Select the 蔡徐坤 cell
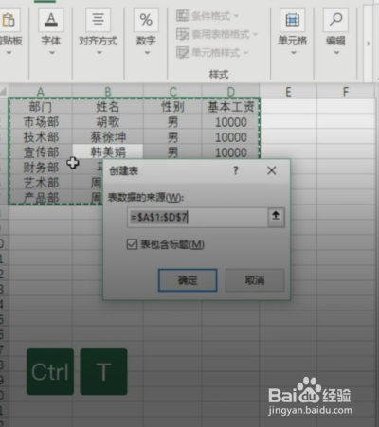The width and height of the screenshot is (379, 427). (108, 137)
